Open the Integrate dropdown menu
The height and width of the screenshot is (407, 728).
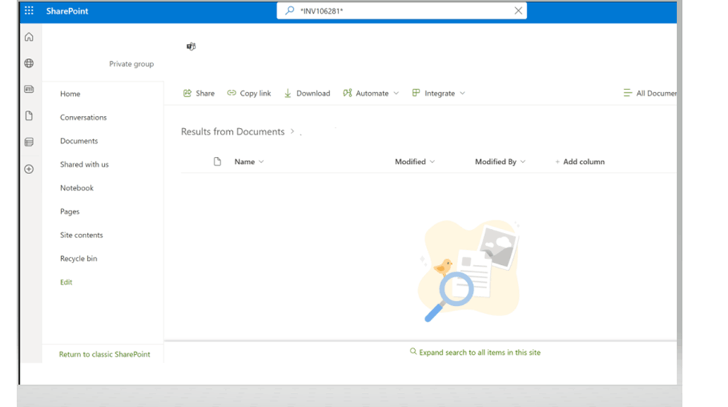coord(438,94)
